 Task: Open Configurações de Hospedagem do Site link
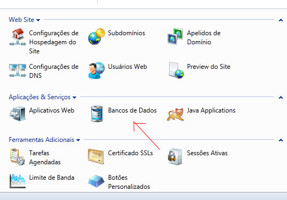54,42
